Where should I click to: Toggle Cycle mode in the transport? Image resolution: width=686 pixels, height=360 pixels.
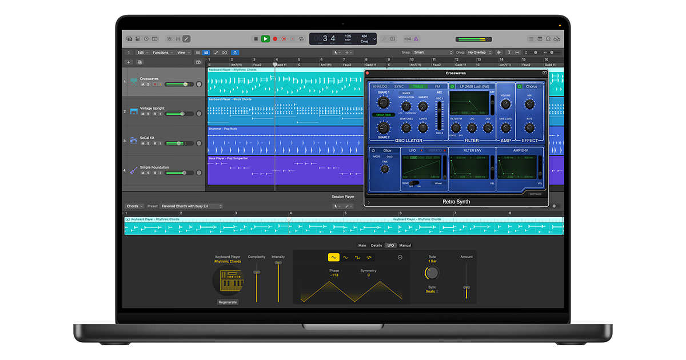[302, 39]
